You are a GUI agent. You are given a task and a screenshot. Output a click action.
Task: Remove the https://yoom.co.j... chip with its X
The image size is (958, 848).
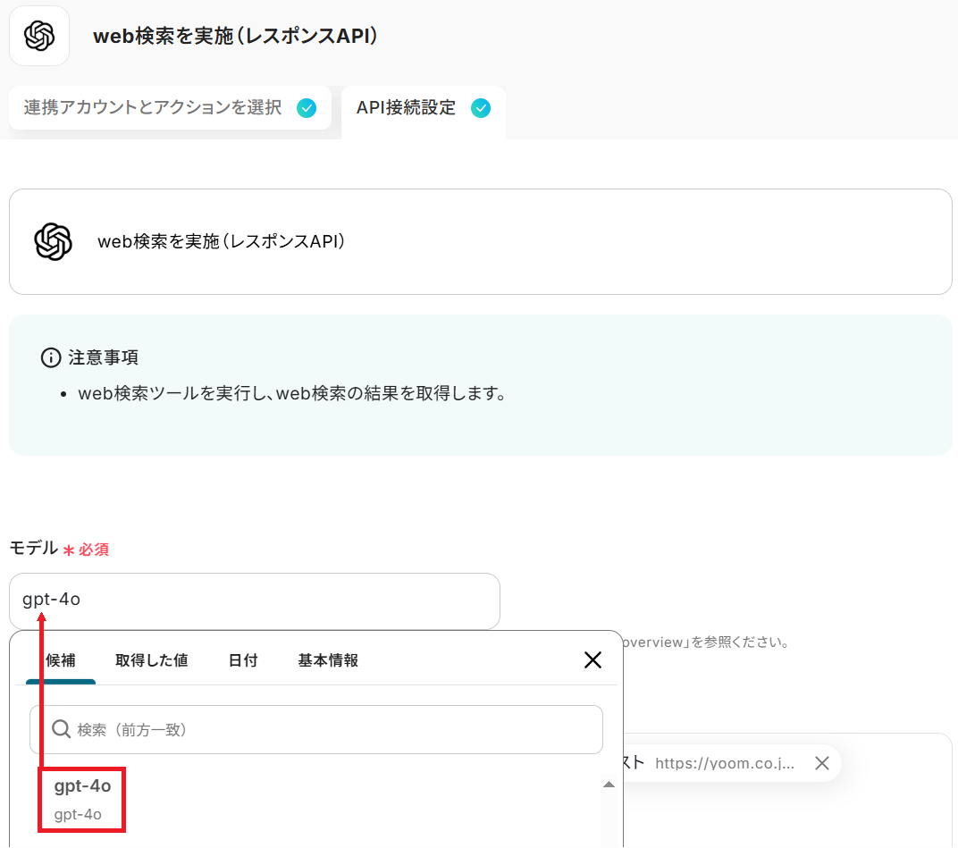[822, 763]
